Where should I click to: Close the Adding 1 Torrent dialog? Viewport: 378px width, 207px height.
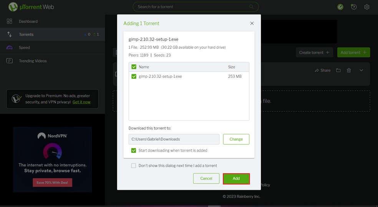252,23
